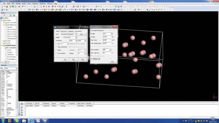The width and height of the screenshot is (219, 123).
Task: Click the Recenter target icon
Action: coord(55,6)
